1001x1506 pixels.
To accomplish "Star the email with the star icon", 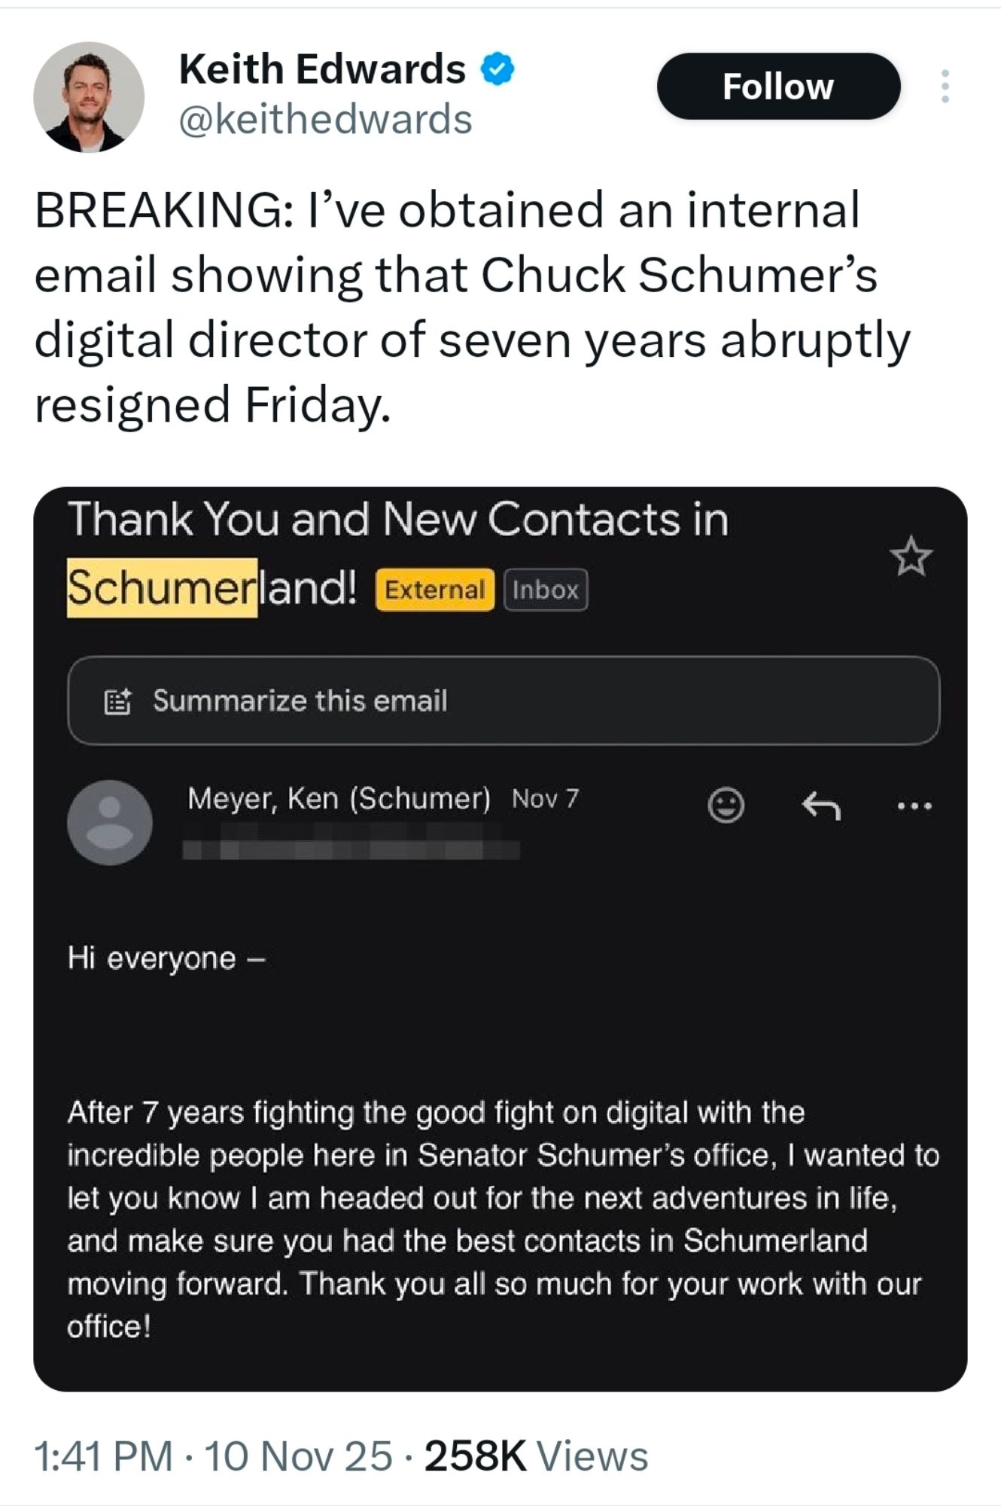I will click(911, 557).
